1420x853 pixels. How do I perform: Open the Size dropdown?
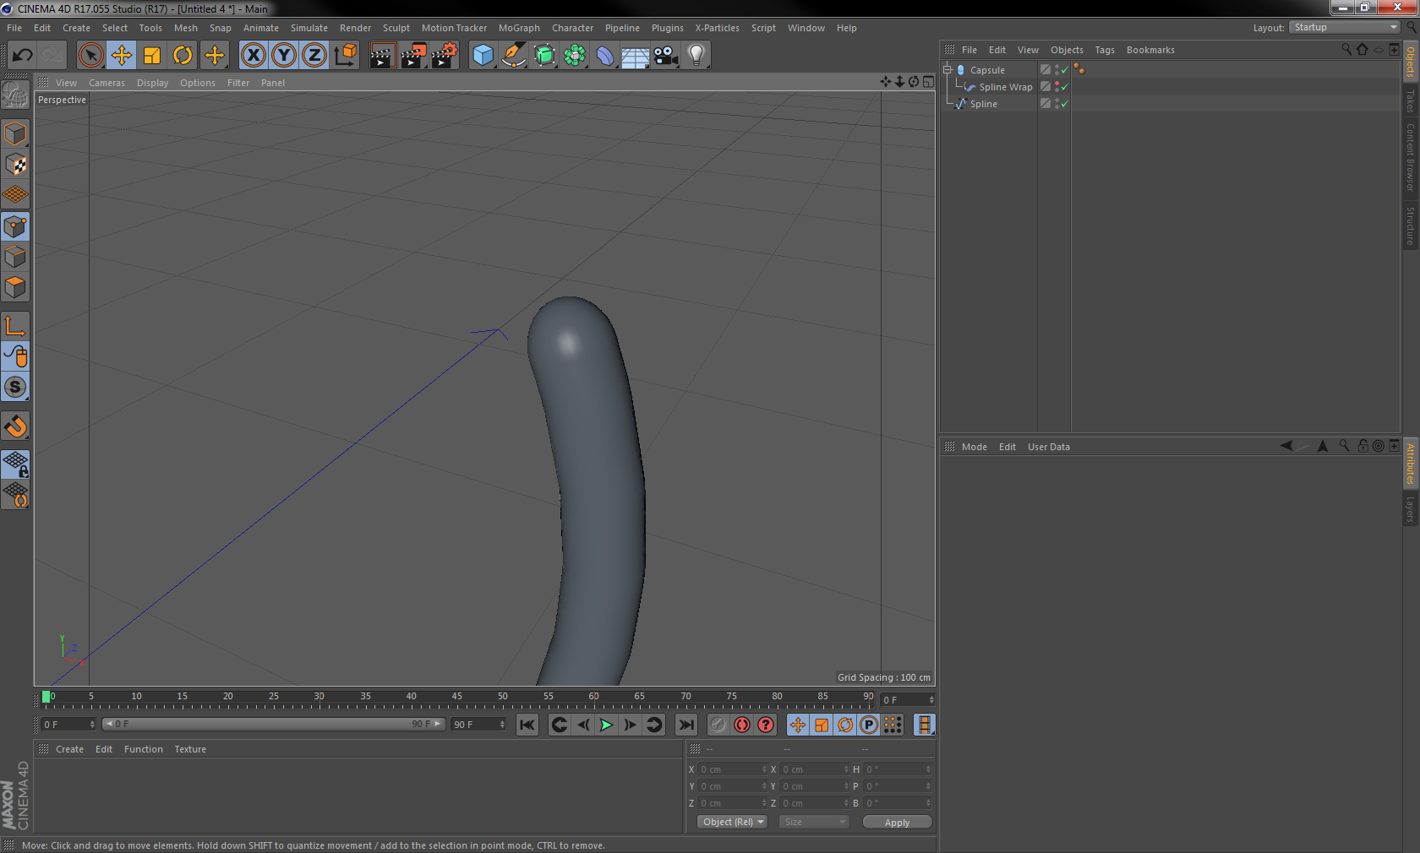coord(813,823)
